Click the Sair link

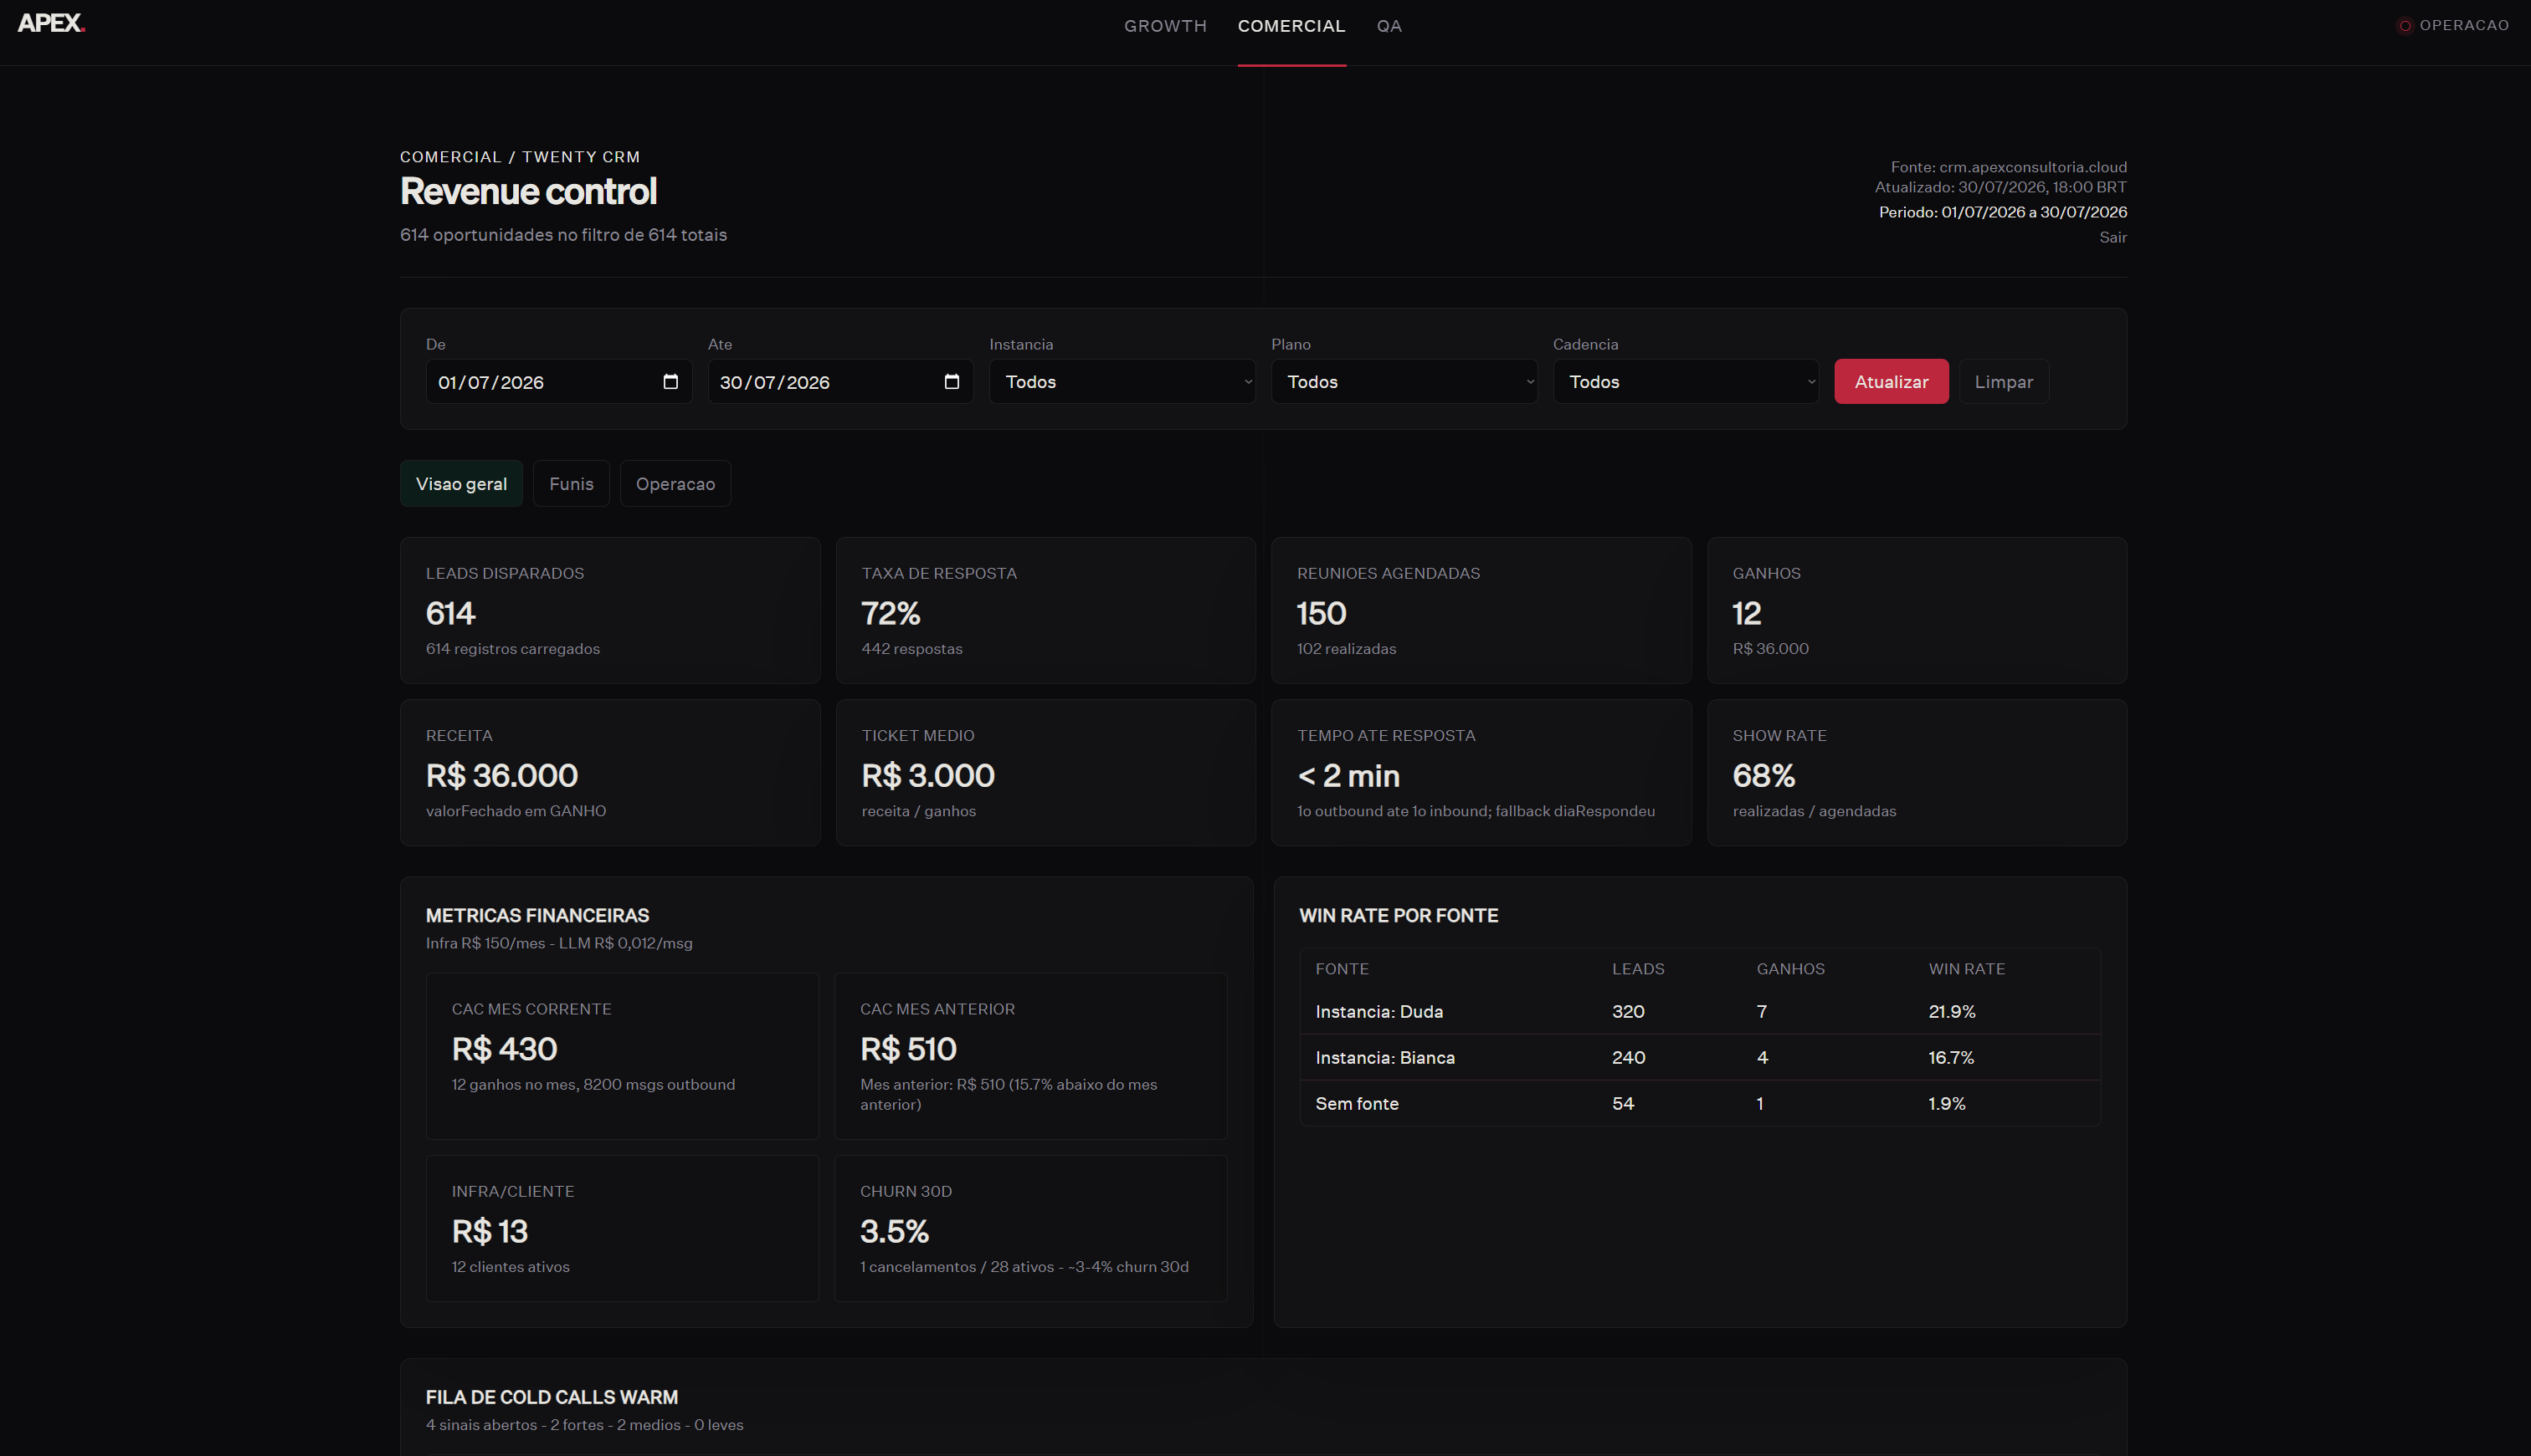2113,238
